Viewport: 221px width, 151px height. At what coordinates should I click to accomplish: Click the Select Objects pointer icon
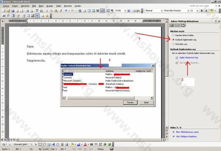[x=9, y=144]
